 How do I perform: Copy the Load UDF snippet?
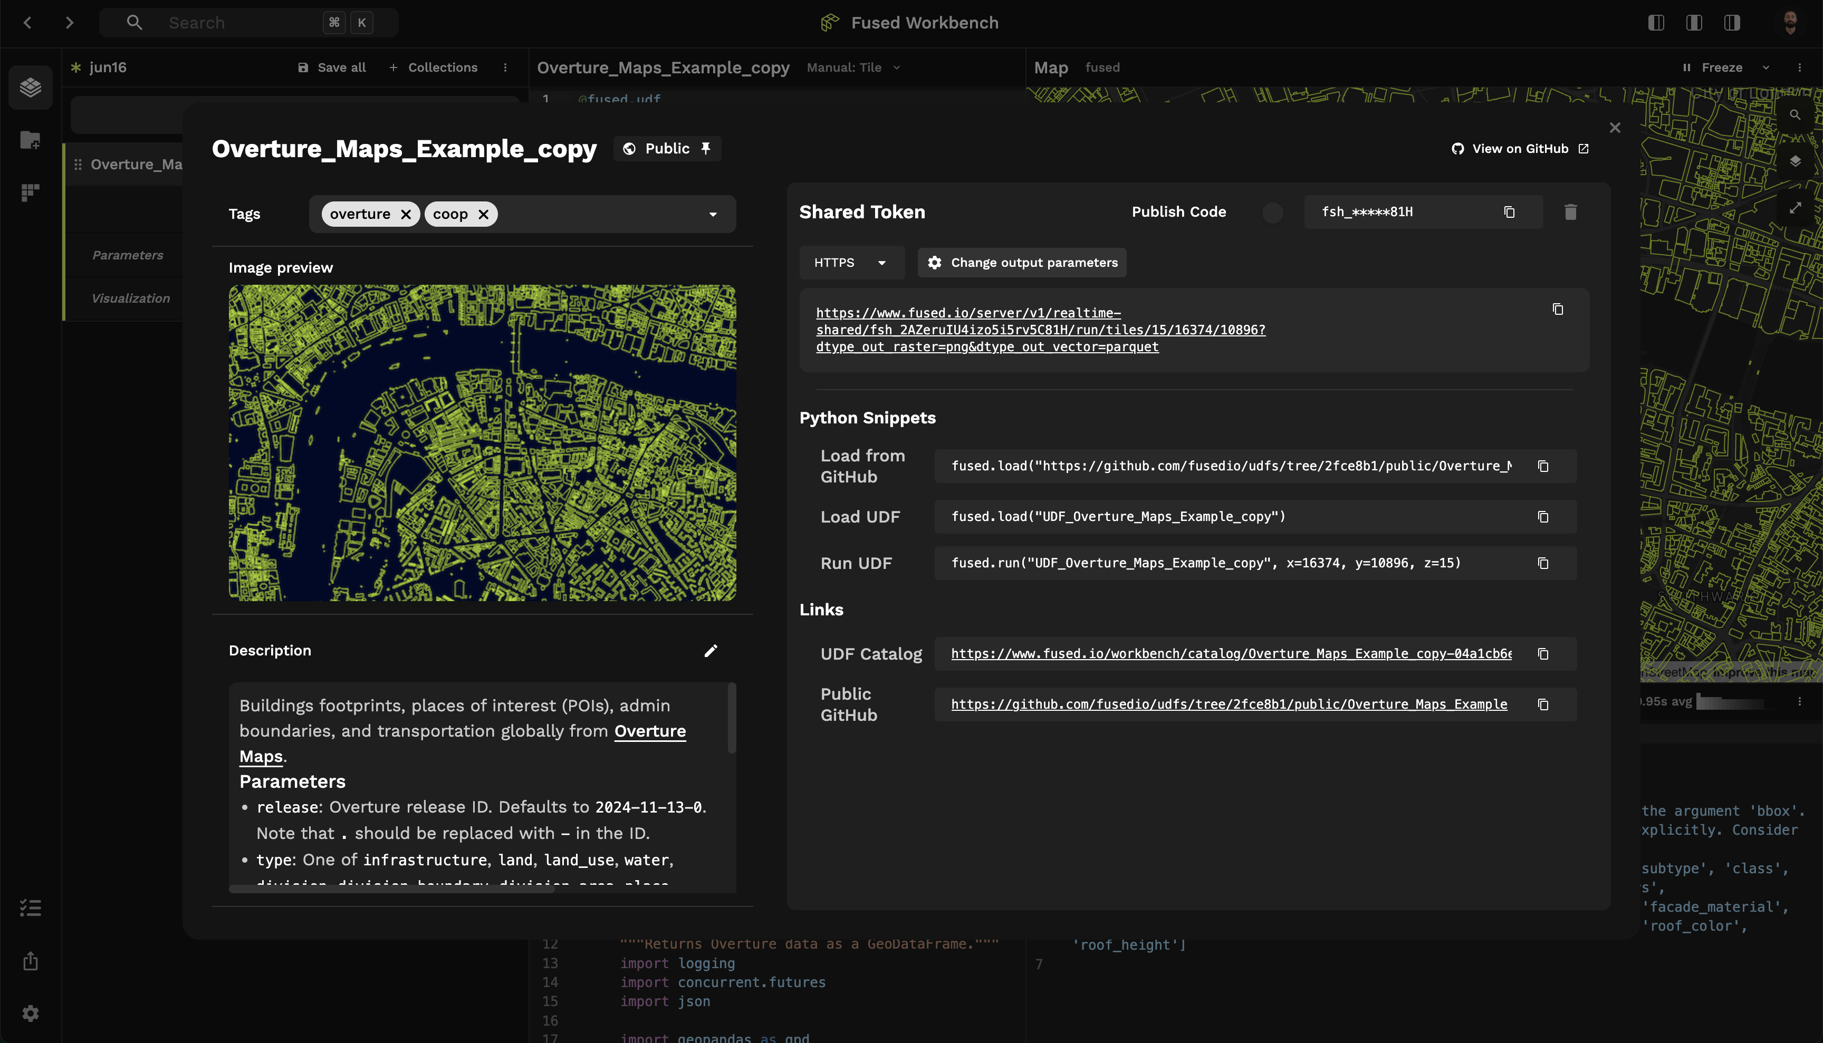click(x=1543, y=517)
